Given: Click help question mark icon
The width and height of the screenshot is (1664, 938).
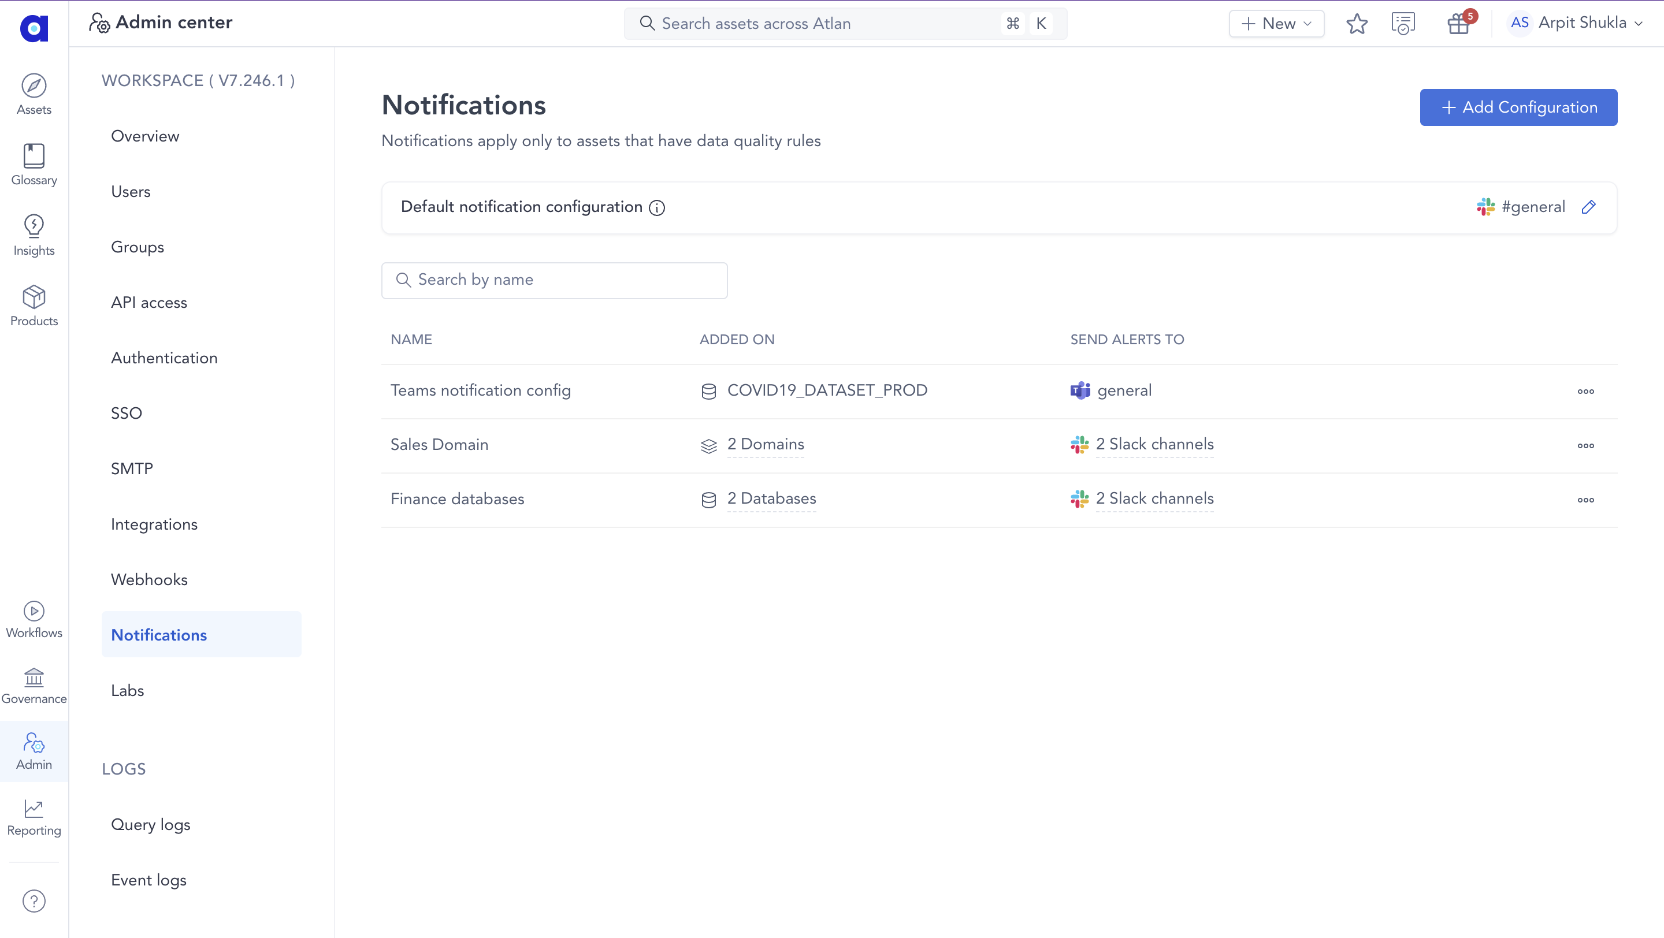Looking at the screenshot, I should [x=34, y=900].
